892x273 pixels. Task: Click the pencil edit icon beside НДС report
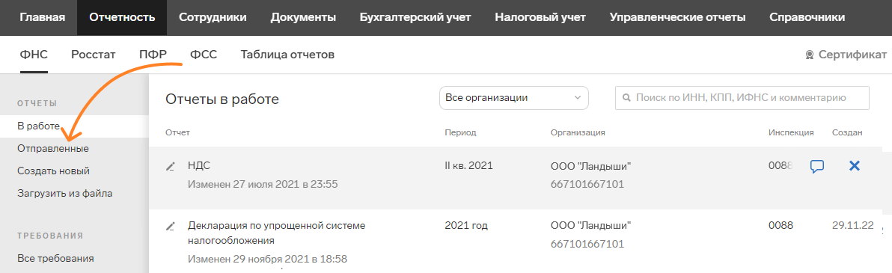click(170, 167)
